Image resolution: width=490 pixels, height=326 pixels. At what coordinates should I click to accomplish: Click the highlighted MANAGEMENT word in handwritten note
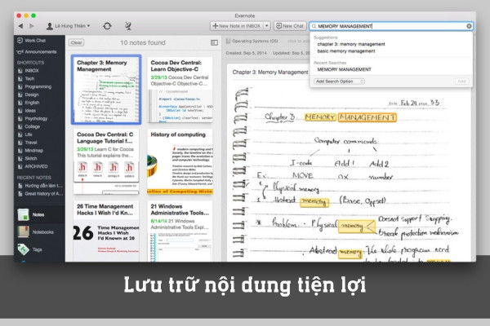[x=367, y=117]
